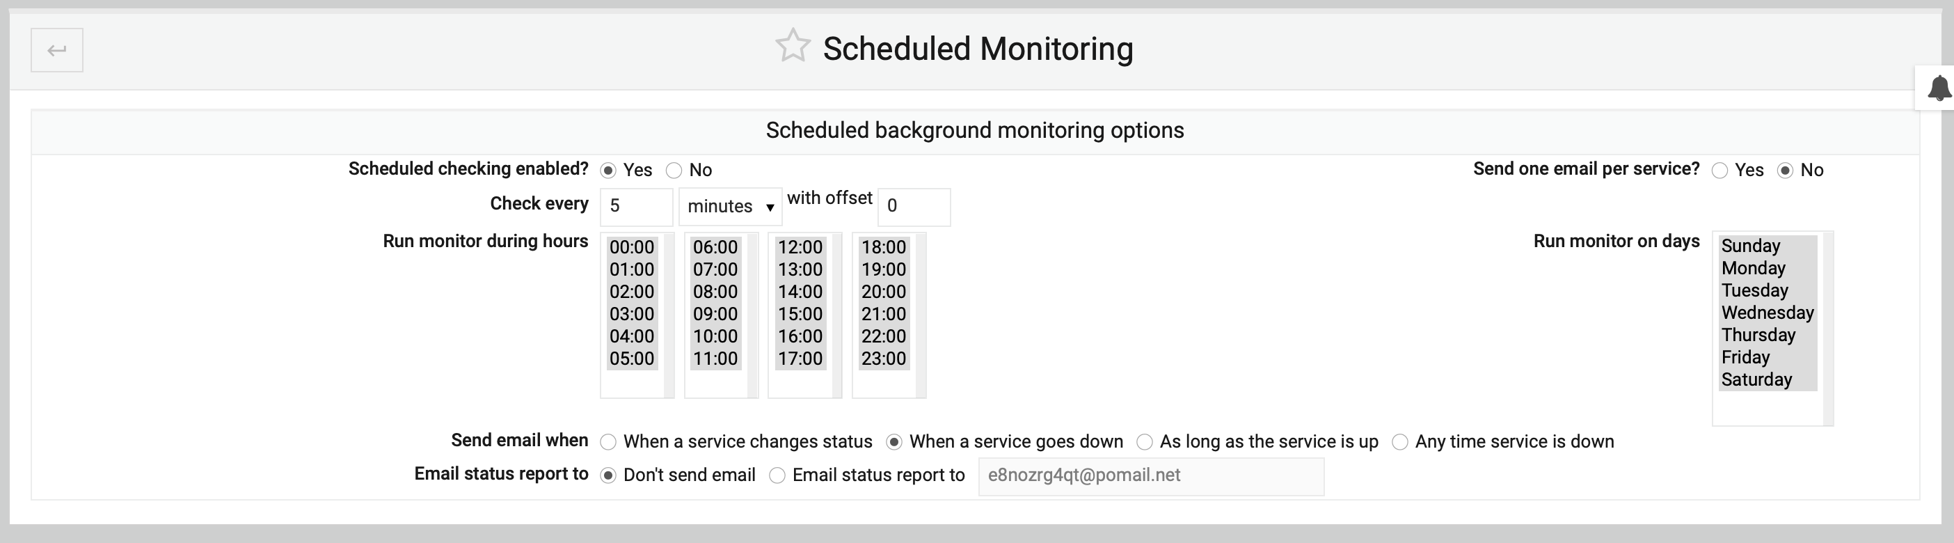Click the offset field showing 0
This screenshot has height=543, width=1954.
point(913,205)
